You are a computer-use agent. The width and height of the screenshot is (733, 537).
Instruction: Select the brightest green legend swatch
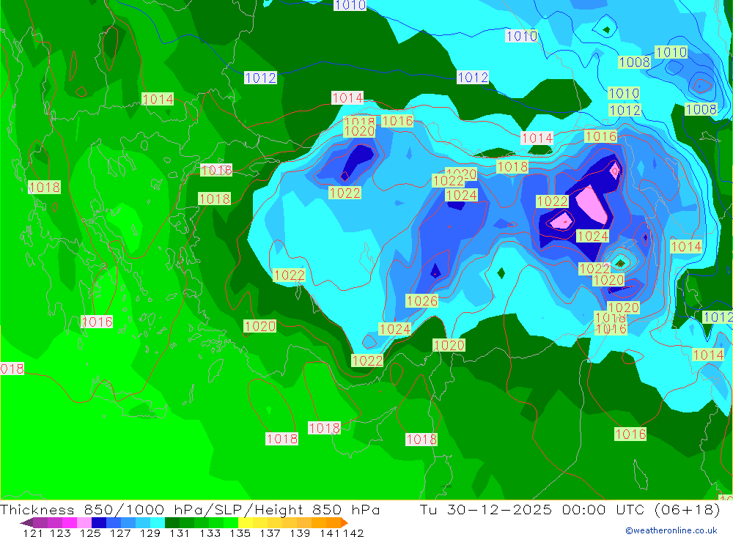click(x=231, y=522)
